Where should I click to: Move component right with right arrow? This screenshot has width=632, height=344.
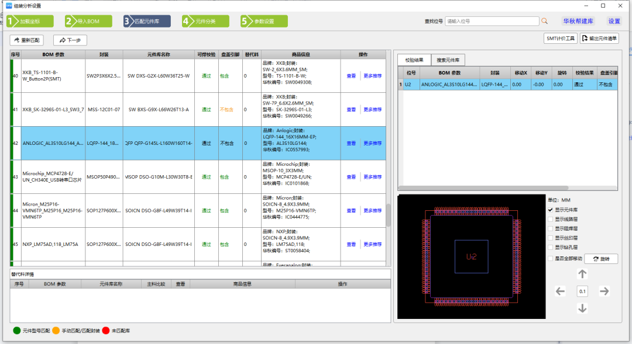click(604, 291)
